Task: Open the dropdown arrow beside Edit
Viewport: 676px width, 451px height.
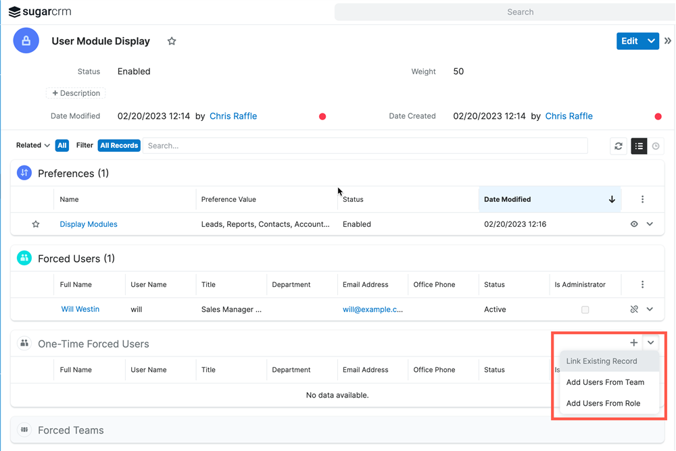Action: point(651,41)
